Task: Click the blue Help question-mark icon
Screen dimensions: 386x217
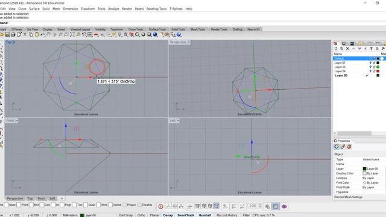Action: [179, 35]
